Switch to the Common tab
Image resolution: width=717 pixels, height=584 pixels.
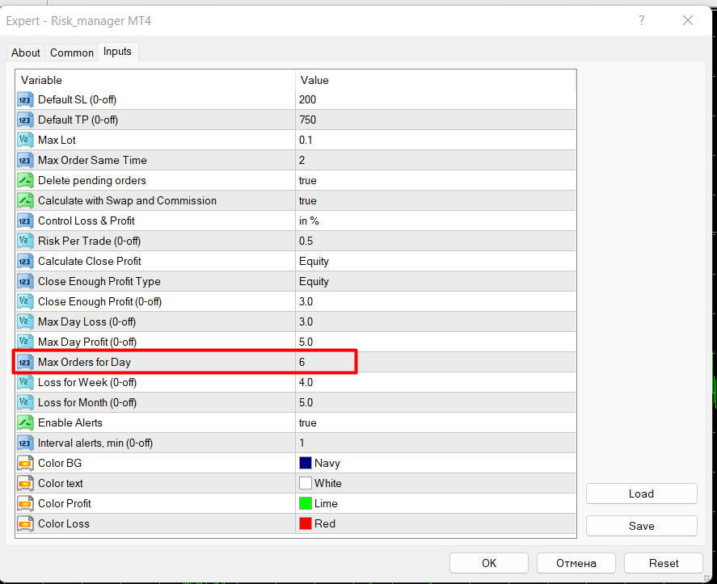[x=72, y=53]
